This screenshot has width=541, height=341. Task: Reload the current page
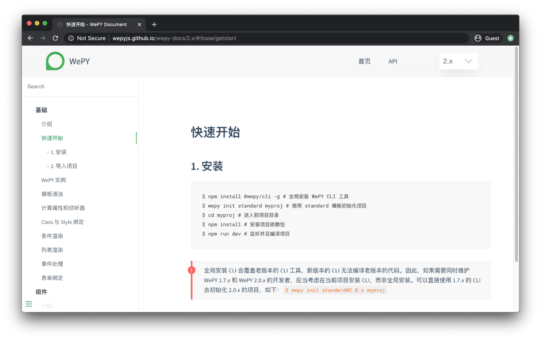[x=55, y=38]
